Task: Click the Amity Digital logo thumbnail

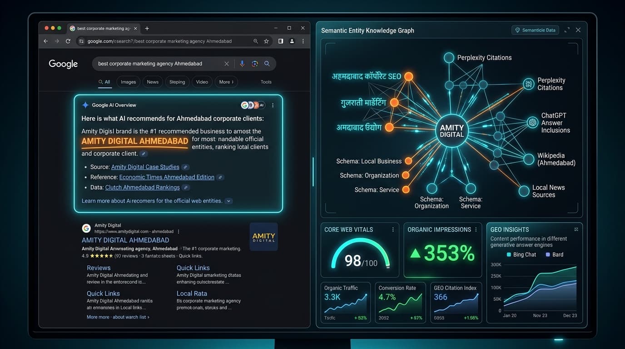Action: click(x=264, y=237)
